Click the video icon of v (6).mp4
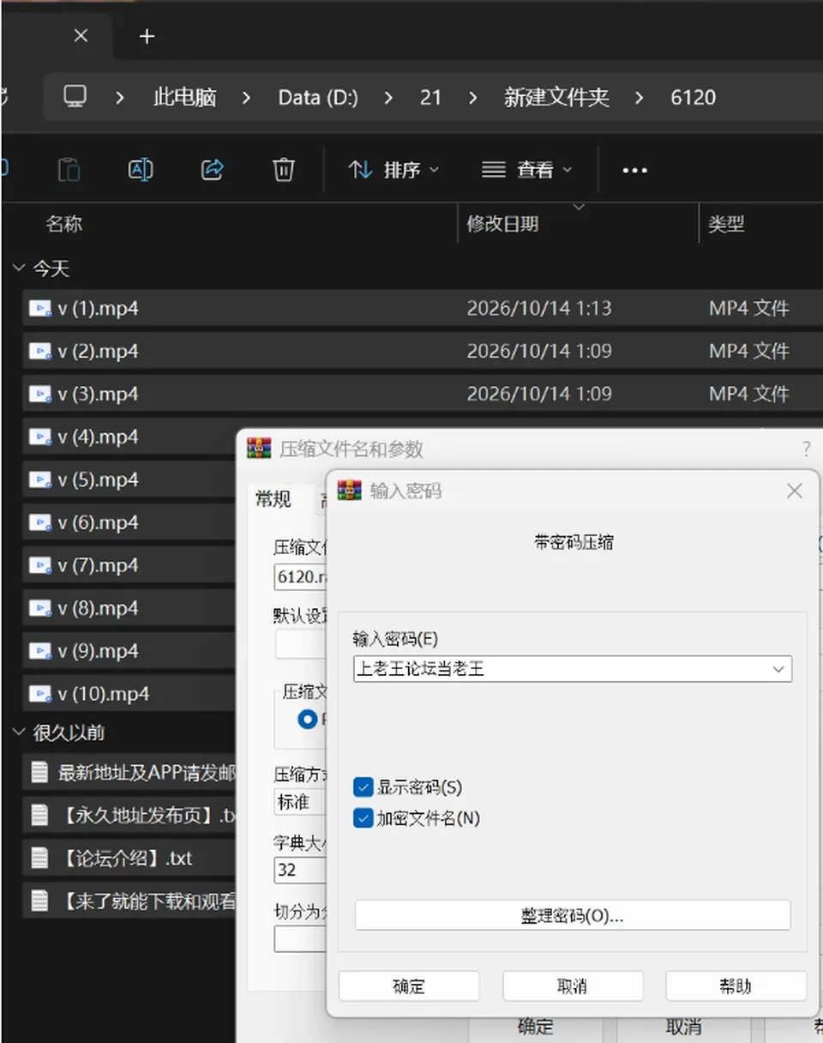 pos(39,523)
